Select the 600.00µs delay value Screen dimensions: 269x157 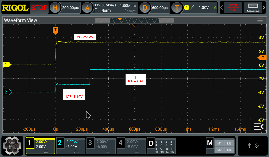(x=160, y=8)
